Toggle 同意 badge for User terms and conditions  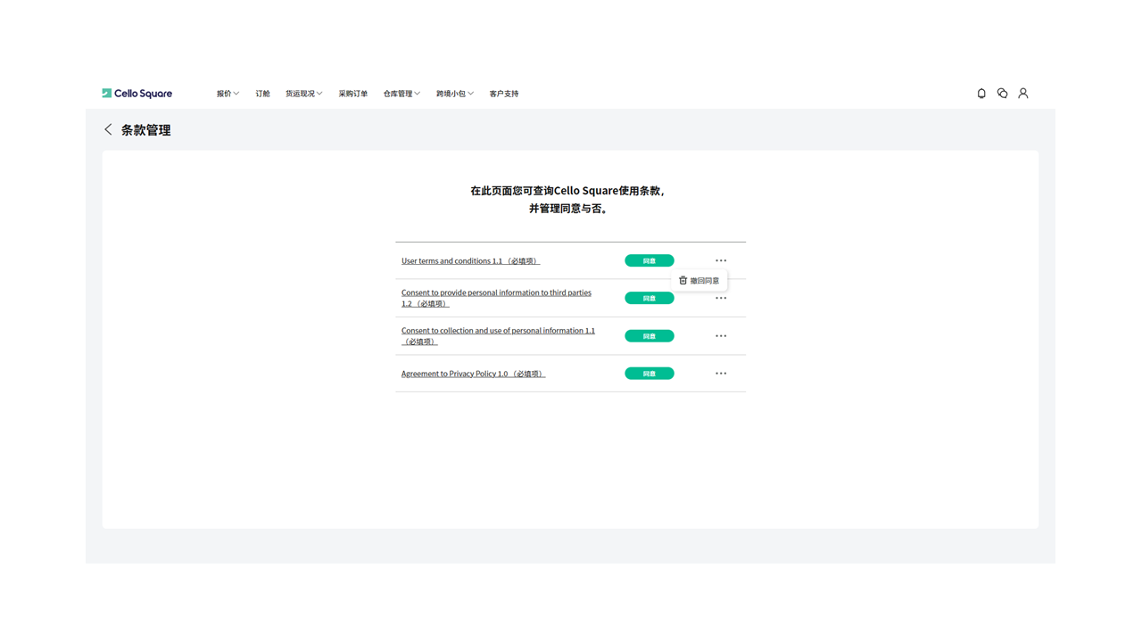pyautogui.click(x=649, y=261)
